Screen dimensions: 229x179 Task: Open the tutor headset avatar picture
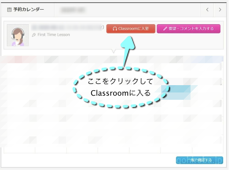[x=18, y=35]
